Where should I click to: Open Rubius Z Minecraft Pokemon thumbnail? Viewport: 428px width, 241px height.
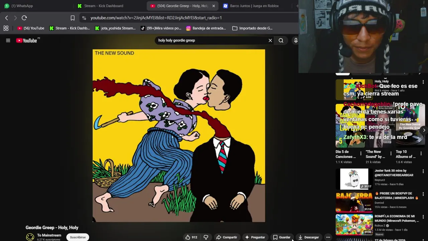[354, 225]
